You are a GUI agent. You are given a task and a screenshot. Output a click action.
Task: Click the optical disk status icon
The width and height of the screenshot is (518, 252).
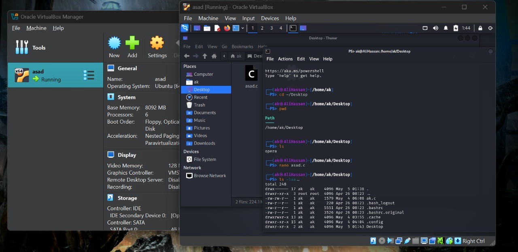(x=382, y=241)
